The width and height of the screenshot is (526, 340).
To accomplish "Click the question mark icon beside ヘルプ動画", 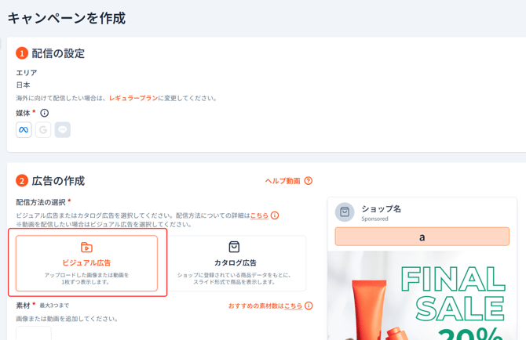I will pos(309,181).
